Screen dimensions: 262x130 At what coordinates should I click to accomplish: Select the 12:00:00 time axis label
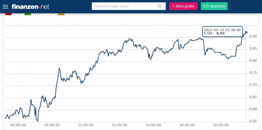click(x=85, y=125)
